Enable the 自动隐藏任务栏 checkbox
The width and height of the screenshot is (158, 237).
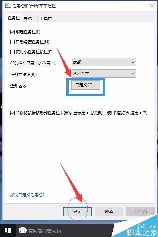[12, 42]
